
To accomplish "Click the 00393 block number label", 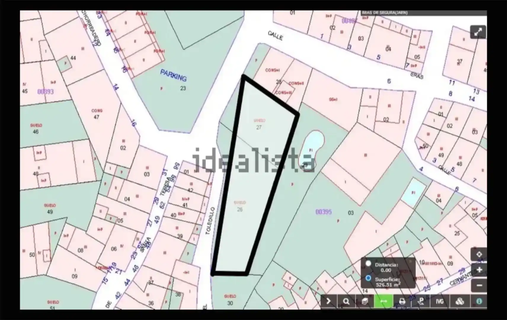I will pyautogui.click(x=46, y=92).
